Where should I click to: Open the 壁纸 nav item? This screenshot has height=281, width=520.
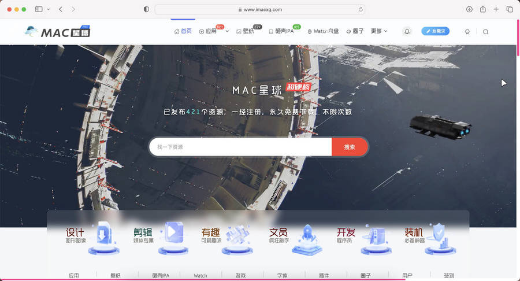(x=245, y=31)
